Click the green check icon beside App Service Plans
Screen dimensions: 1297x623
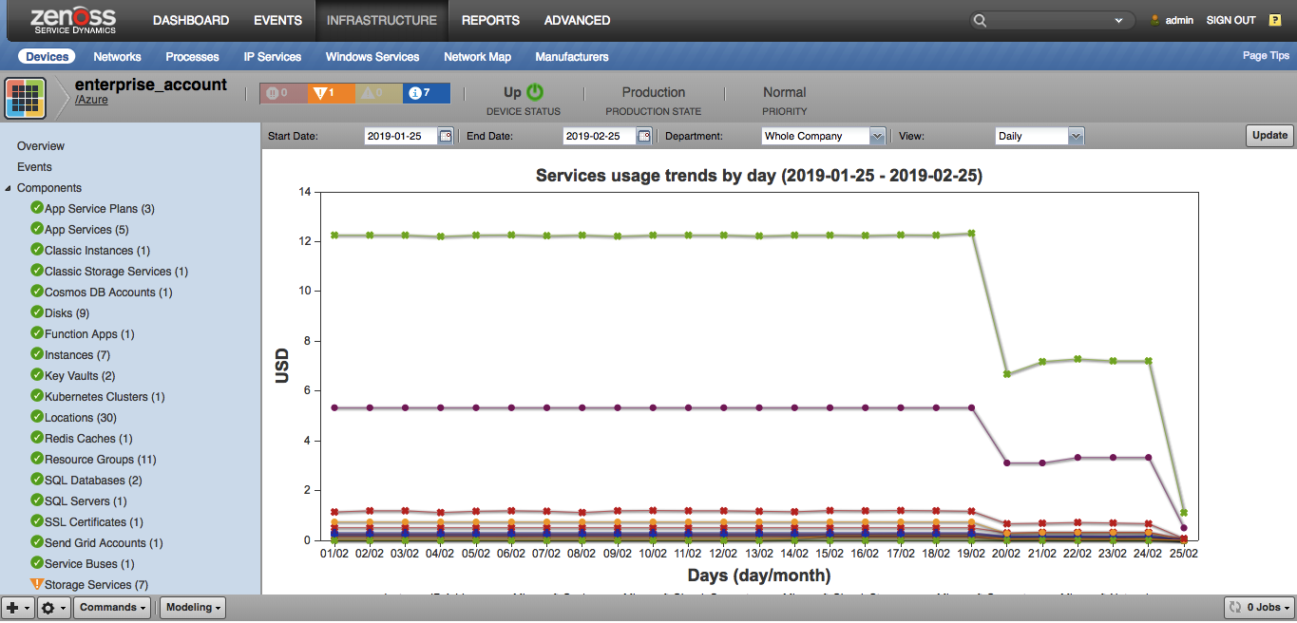(37, 208)
